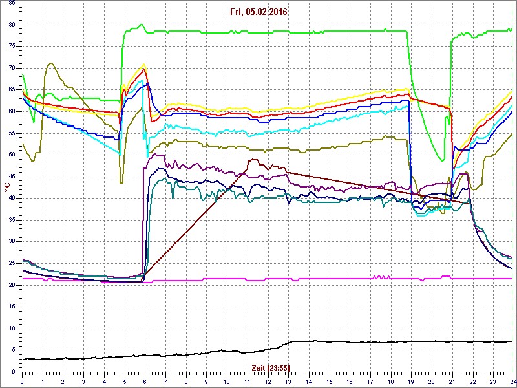Click the olive curve's peak near hour 1
The width and height of the screenshot is (517, 388).
tap(50, 63)
